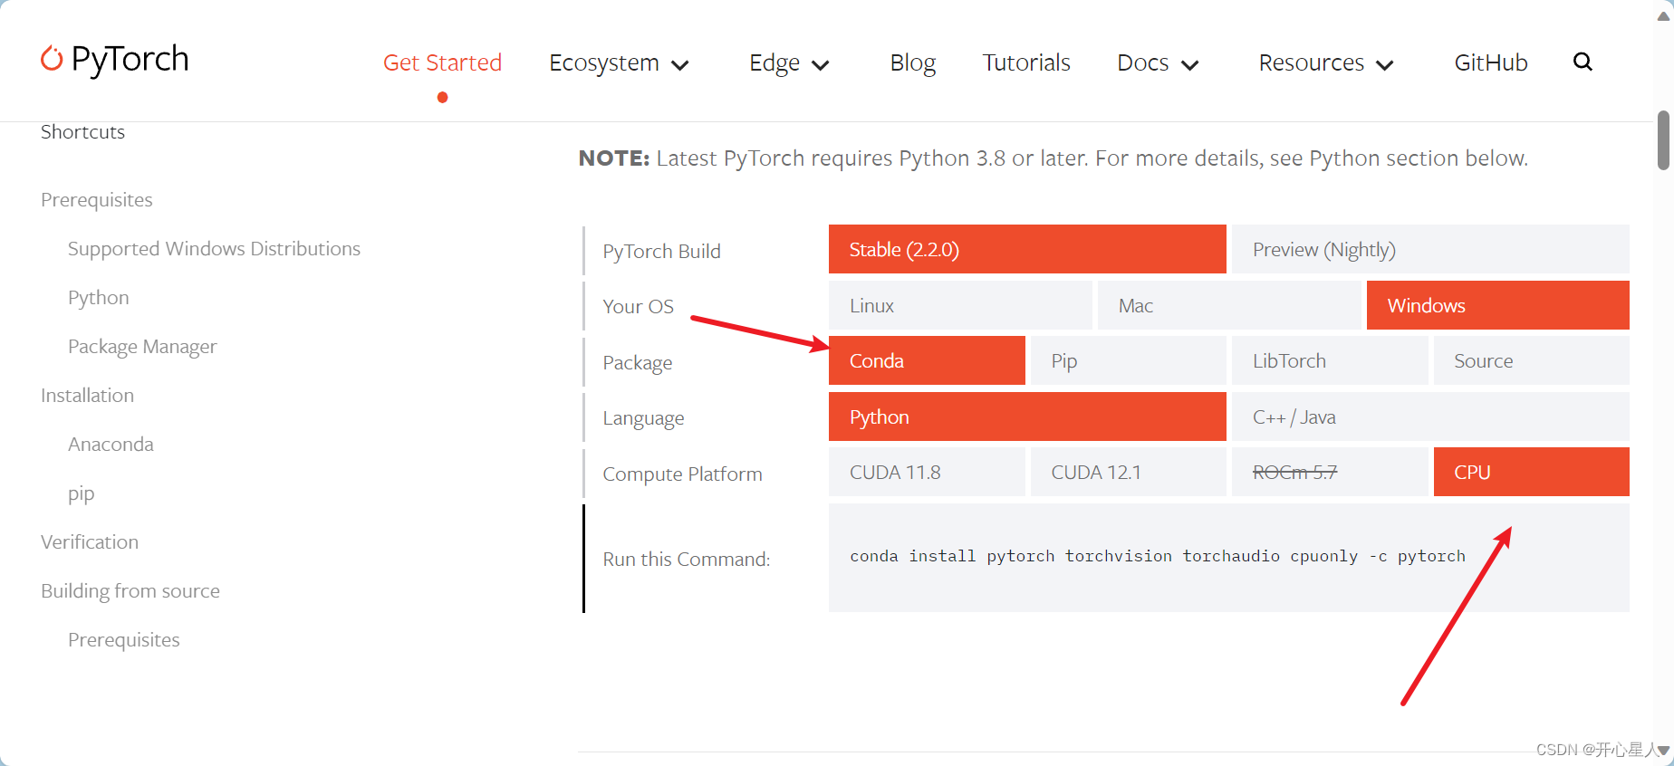Select the Preview (Nightly) build option
The height and width of the screenshot is (766, 1674).
1430,249
